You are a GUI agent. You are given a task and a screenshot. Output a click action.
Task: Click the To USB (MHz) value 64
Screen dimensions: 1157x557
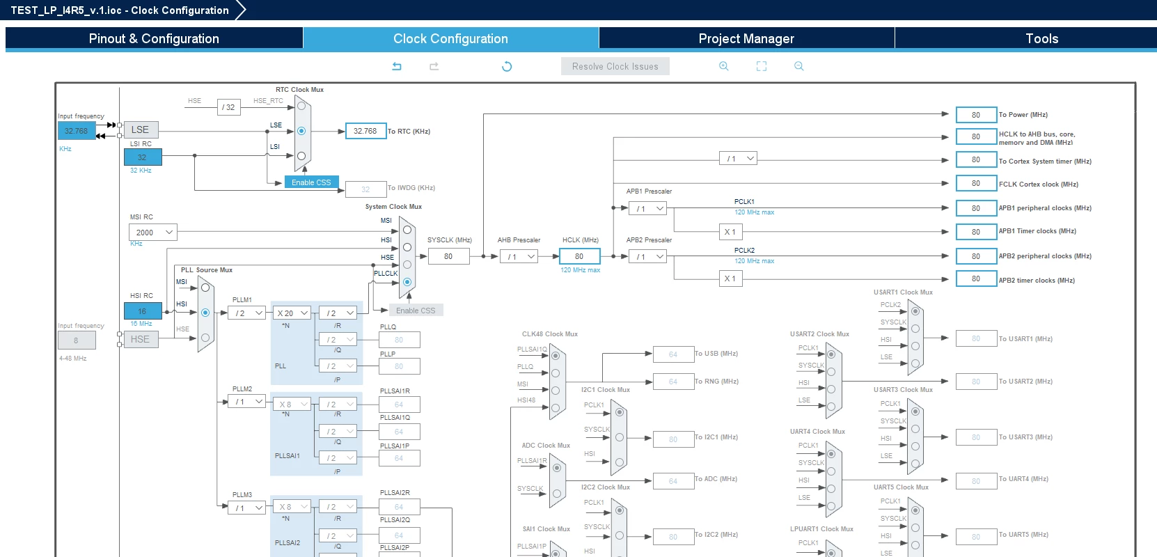coord(673,354)
